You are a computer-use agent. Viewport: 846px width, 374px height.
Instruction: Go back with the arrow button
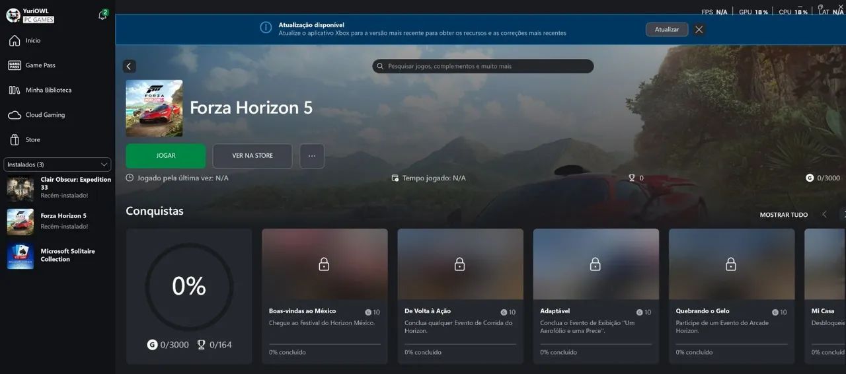(129, 66)
